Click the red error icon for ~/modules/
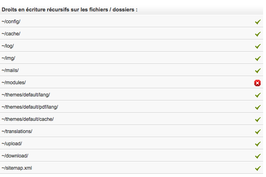 coord(257,83)
